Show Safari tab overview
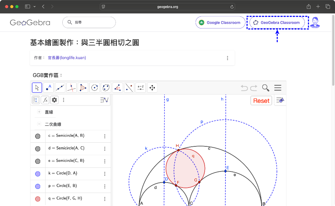The height and width of the screenshot is (206, 335). (x=328, y=7)
